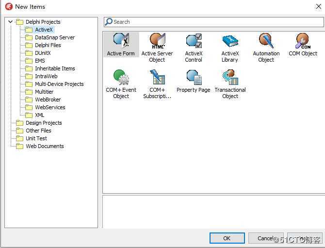Select the XML category
Viewport: 325px width, 248px height.
tap(39, 115)
